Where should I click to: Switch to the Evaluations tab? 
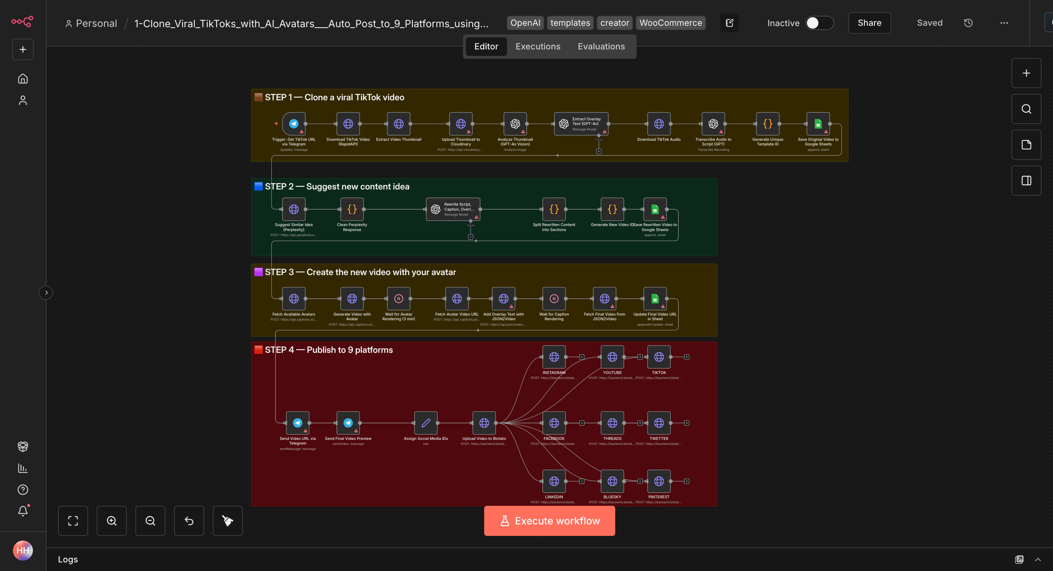601,47
